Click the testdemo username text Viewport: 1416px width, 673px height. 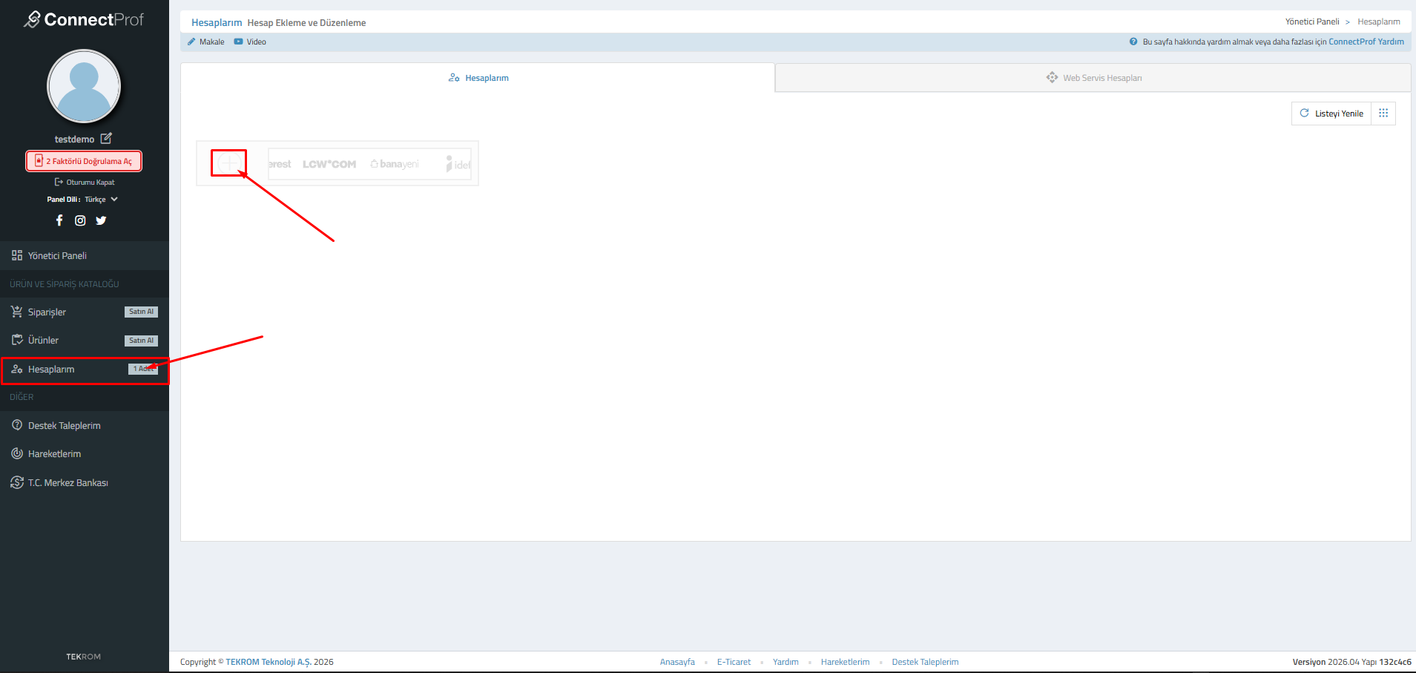74,139
